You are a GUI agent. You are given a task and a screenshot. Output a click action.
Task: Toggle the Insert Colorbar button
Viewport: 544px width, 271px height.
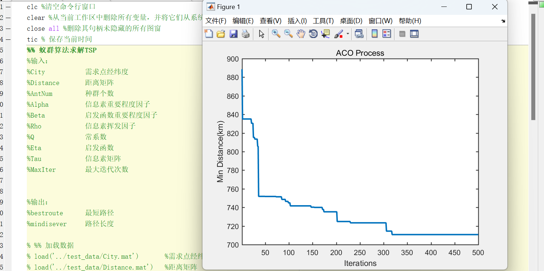pos(375,34)
